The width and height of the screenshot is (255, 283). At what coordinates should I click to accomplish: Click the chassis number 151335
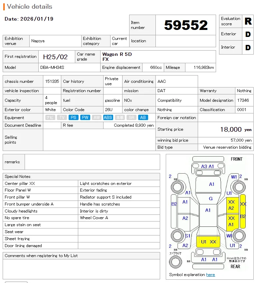(52, 81)
